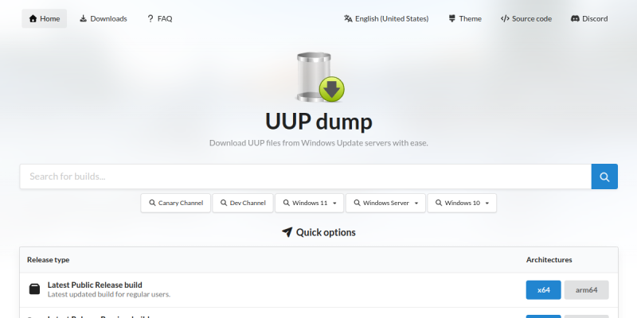Change language from English (United States)
The width and height of the screenshot is (637, 318).
pos(386,18)
